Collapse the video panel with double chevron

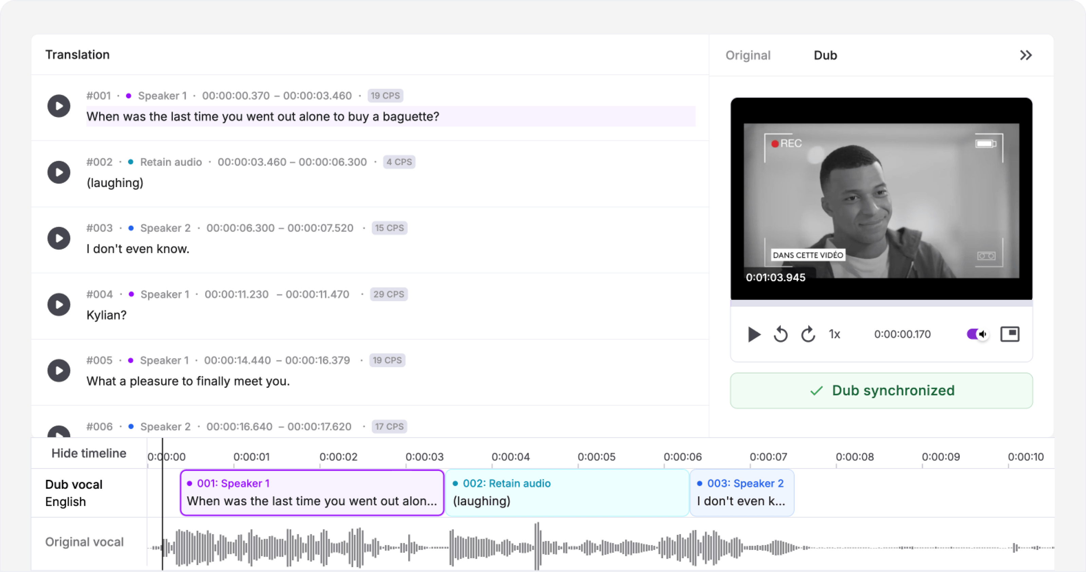(x=1026, y=55)
